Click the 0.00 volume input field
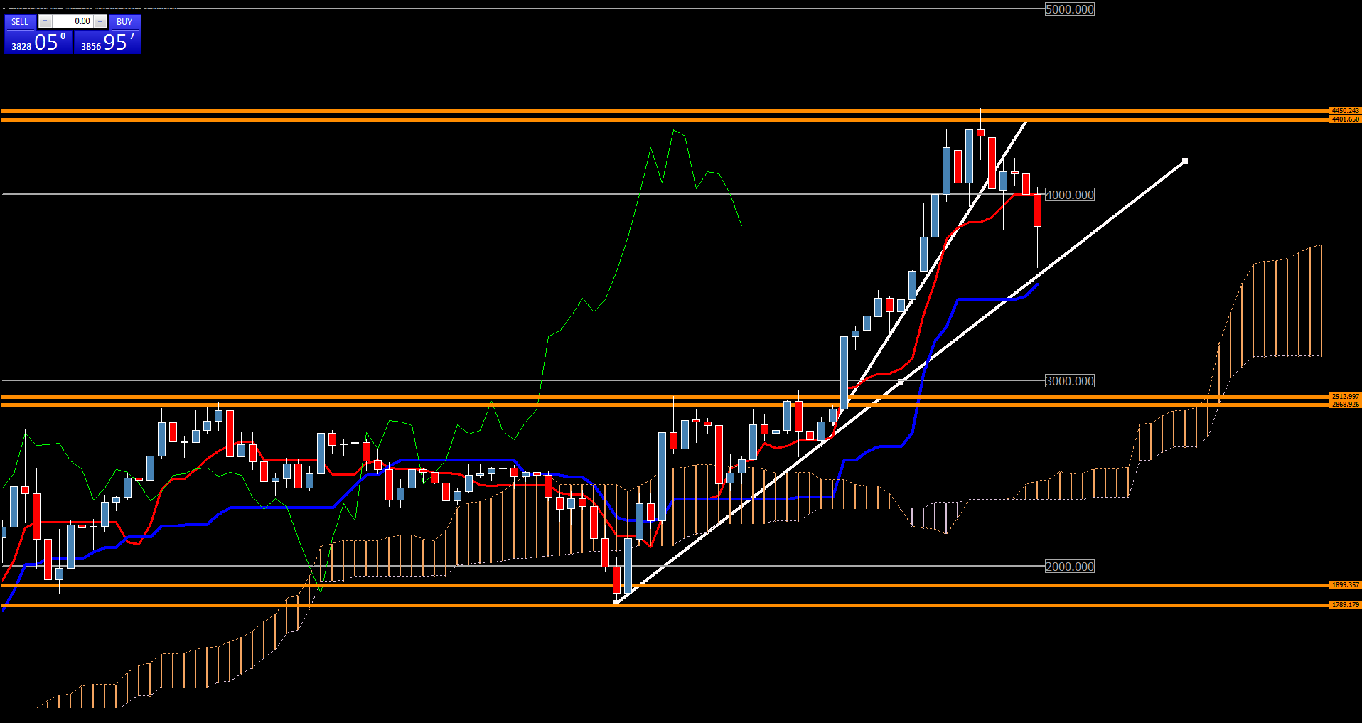This screenshot has width=1362, height=723. 73,21
